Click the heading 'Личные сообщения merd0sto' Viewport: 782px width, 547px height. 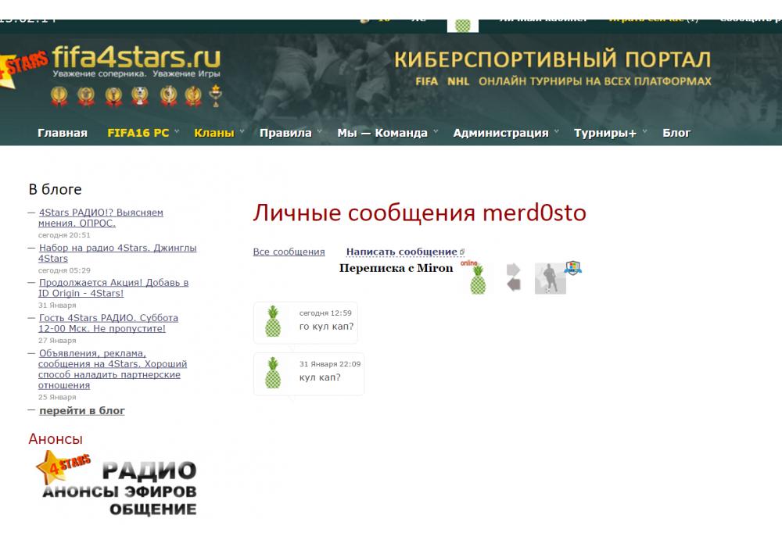click(x=419, y=213)
